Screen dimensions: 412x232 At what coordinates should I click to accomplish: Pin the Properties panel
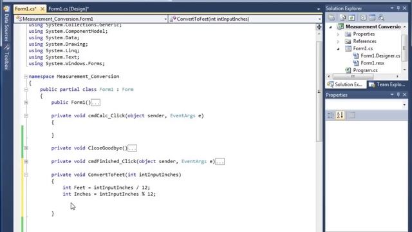point(398,95)
